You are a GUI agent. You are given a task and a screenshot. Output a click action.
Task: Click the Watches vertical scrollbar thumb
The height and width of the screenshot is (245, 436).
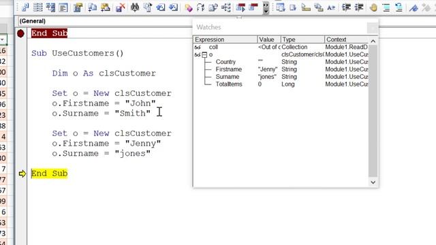click(x=373, y=111)
